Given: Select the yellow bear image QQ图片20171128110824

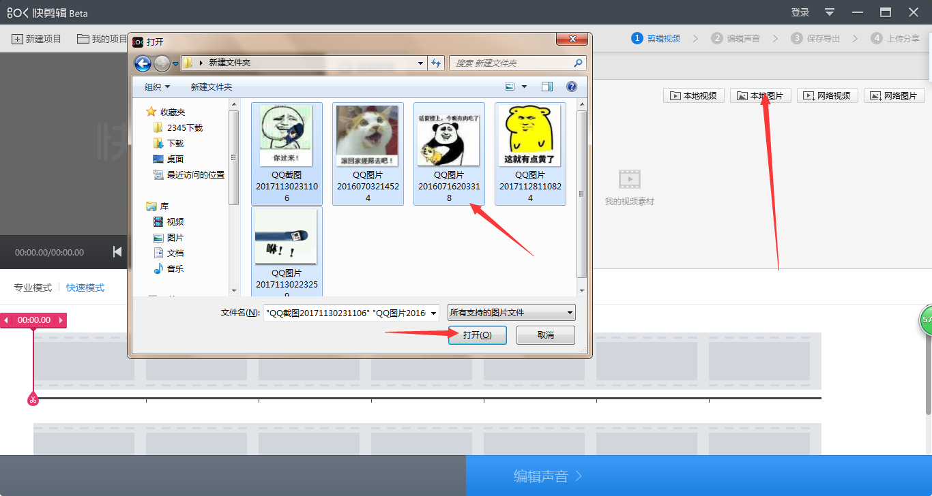Looking at the screenshot, I should [530, 153].
